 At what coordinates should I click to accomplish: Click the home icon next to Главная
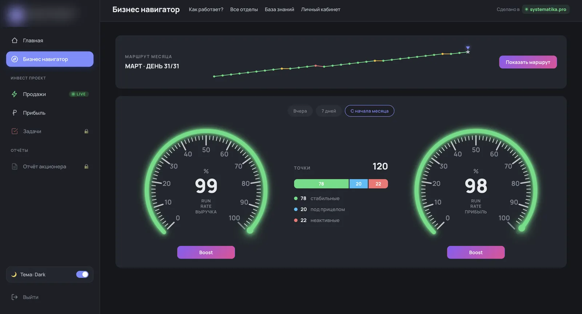(15, 40)
